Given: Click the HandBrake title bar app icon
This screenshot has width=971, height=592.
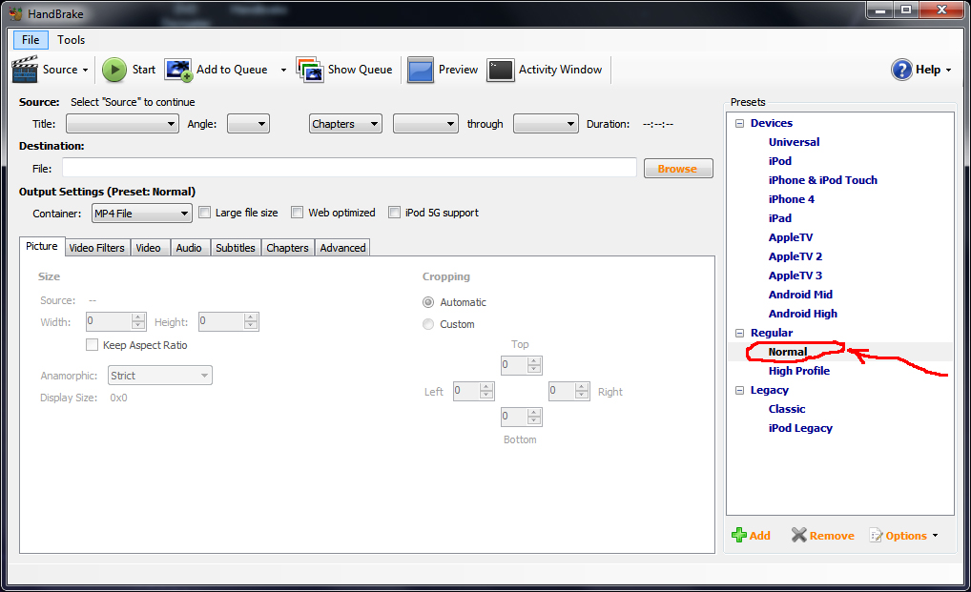Looking at the screenshot, I should coord(15,13).
